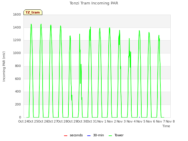The height and width of the screenshot is (141, 188).
Task: Click the 800 y-axis tick label
Action: [18, 66]
